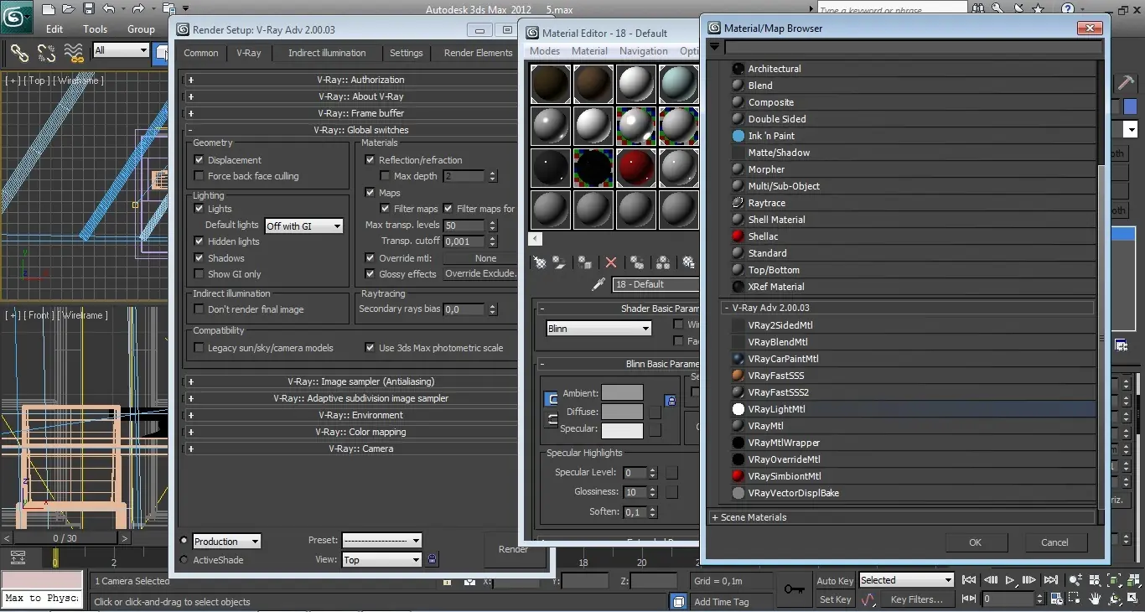Click the Render button
Image resolution: width=1145 pixels, height=612 pixels.
[514, 550]
